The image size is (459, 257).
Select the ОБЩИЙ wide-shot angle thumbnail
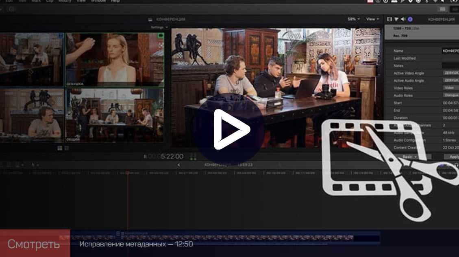pos(115,115)
